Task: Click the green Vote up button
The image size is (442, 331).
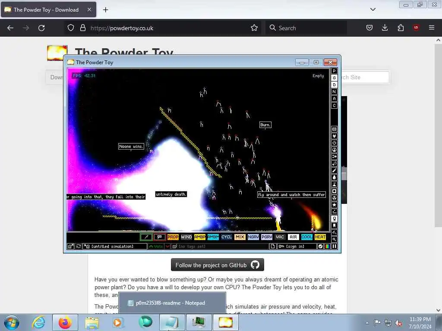Action: click(x=156, y=246)
